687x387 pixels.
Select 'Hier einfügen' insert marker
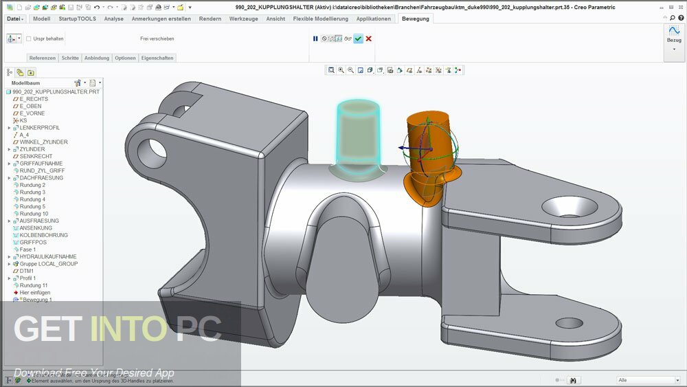click(34, 293)
